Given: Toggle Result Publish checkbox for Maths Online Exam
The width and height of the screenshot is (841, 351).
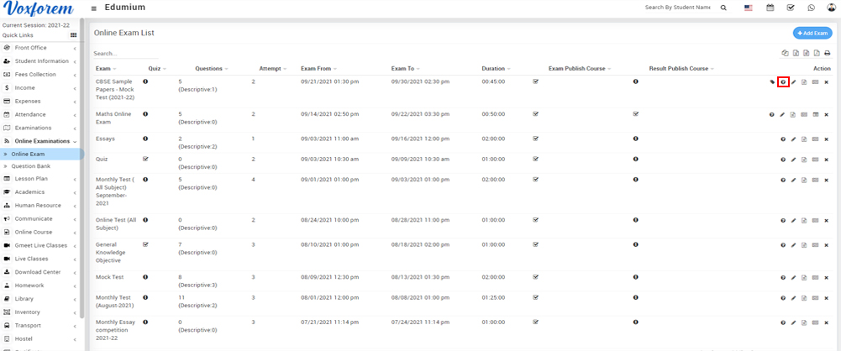Looking at the screenshot, I should pos(635,113).
